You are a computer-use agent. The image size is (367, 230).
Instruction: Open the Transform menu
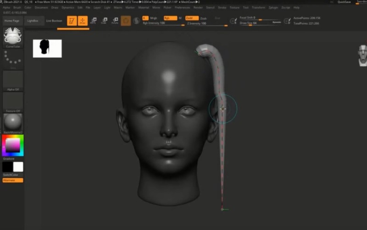(x=259, y=7)
